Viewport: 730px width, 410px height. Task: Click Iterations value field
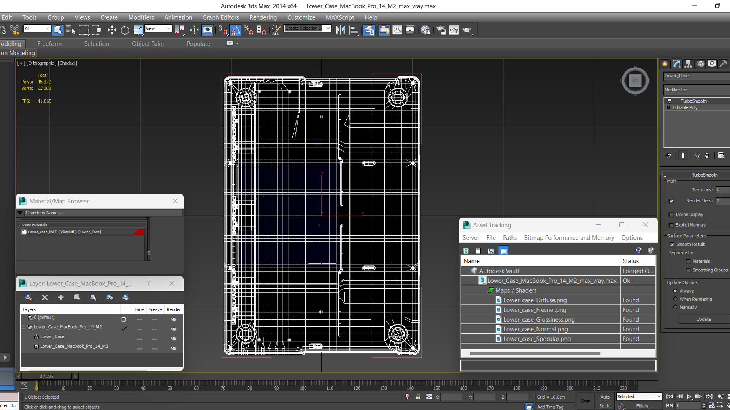(x=722, y=190)
